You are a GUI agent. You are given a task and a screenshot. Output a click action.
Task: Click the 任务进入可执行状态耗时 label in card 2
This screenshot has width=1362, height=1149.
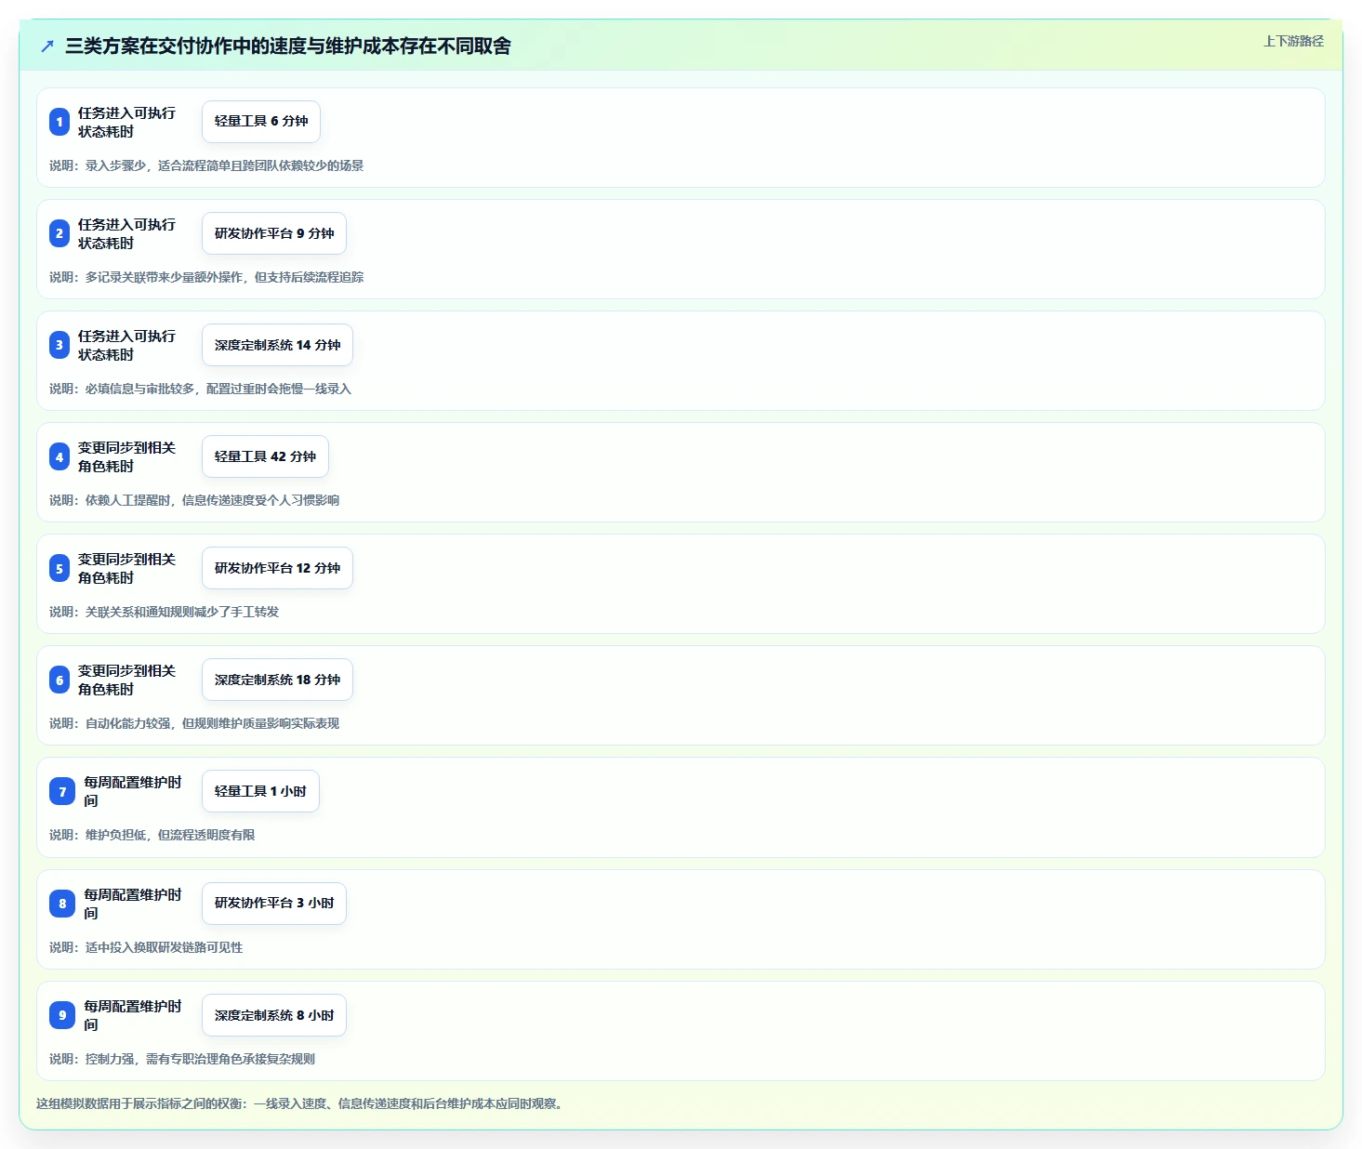(126, 233)
